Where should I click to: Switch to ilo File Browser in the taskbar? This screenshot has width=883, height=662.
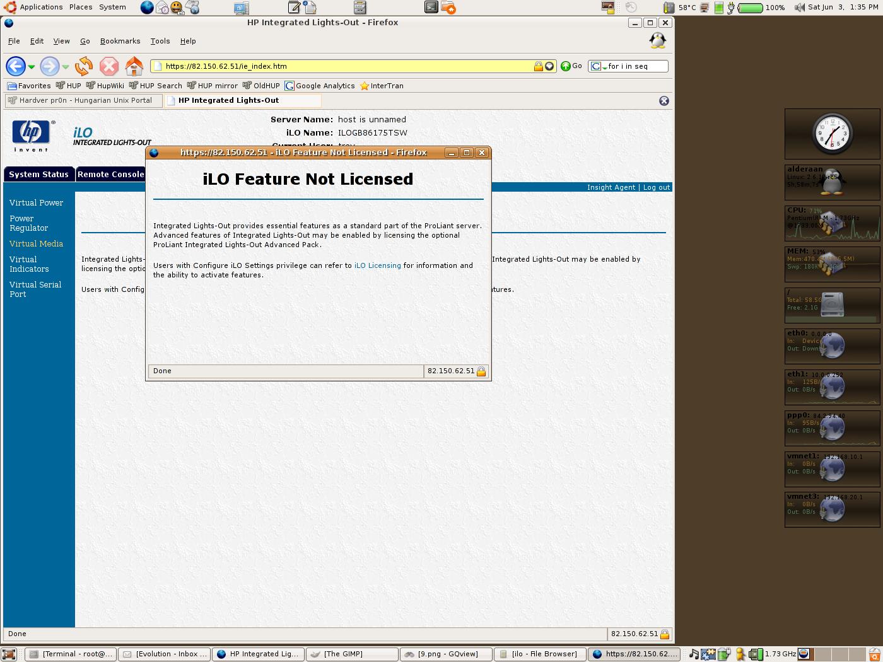(x=540, y=654)
